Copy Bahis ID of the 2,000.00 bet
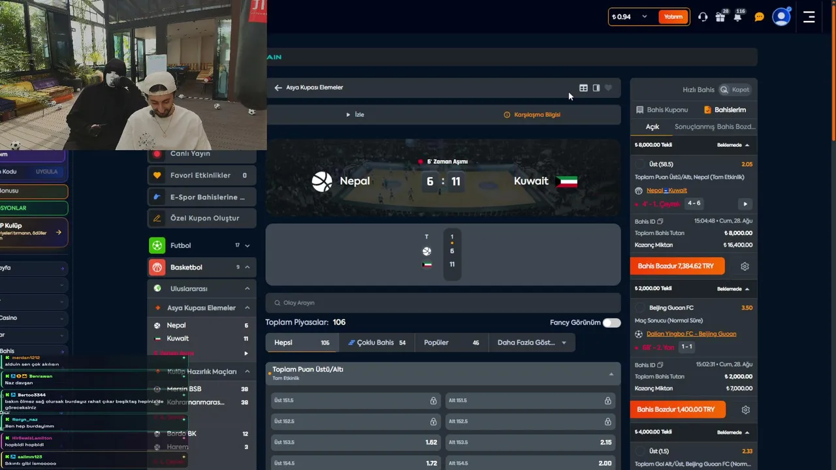This screenshot has width=836, height=470. (x=660, y=365)
